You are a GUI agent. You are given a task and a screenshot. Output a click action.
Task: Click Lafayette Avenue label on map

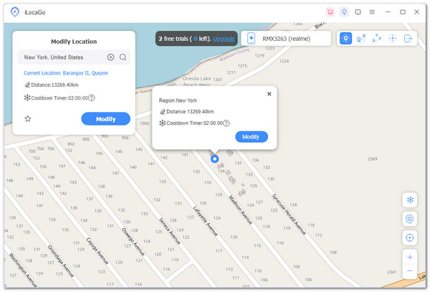(205, 221)
